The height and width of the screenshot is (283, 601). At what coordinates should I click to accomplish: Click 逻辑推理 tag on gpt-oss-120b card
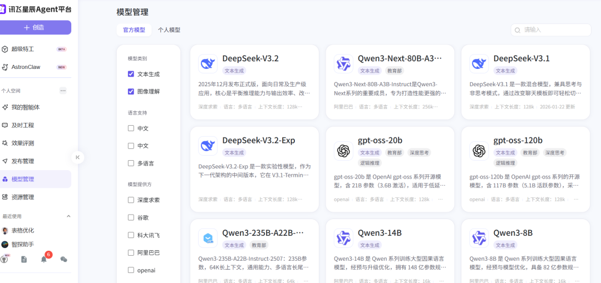pos(505,163)
